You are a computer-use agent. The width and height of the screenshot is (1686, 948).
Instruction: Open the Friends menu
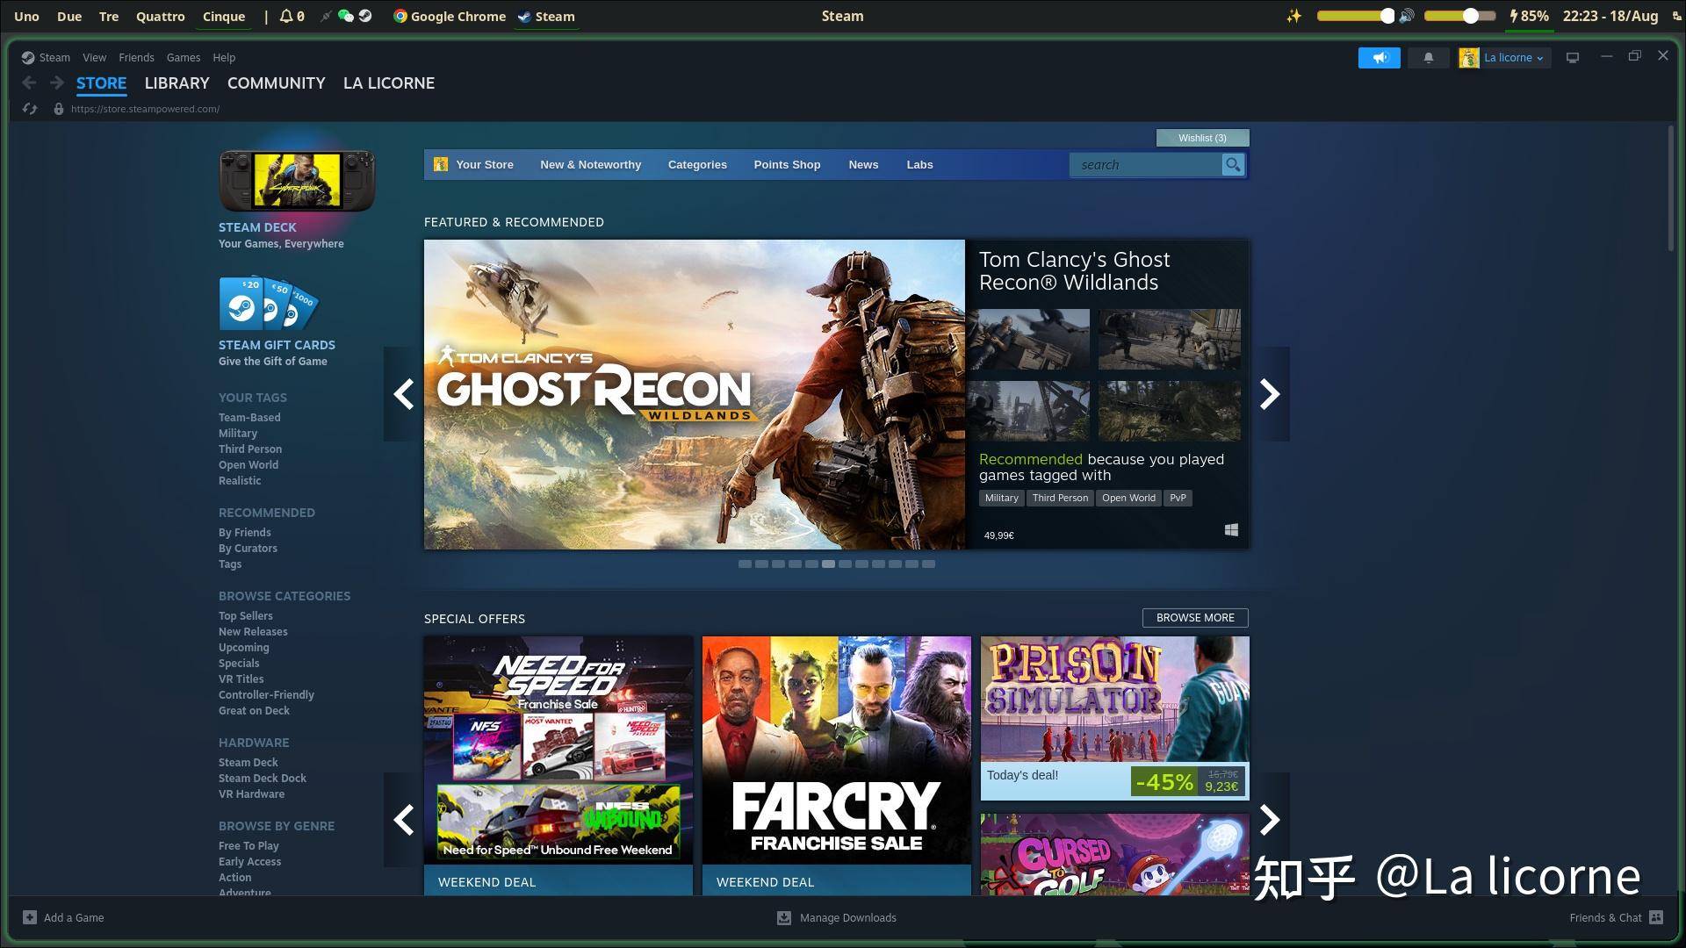click(x=136, y=58)
